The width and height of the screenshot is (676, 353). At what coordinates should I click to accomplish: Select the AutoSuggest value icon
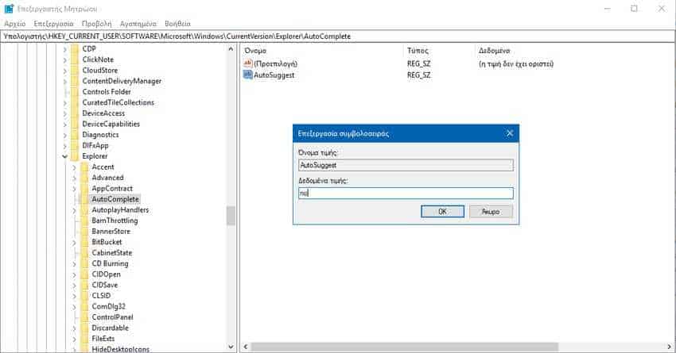pyautogui.click(x=248, y=75)
